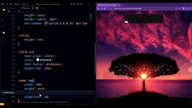Accept the center autocomplete suggestion
Screen dimensions: 192x108
click(x=48, y=92)
